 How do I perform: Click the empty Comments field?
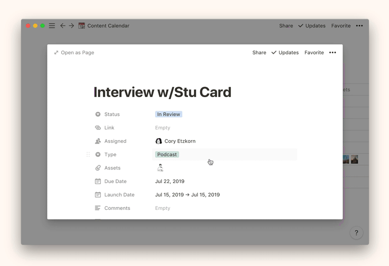click(163, 208)
